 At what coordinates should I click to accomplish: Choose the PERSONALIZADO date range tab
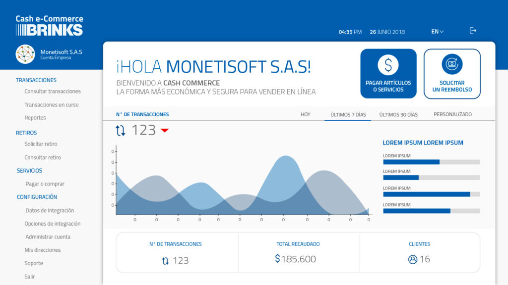pyautogui.click(x=452, y=114)
